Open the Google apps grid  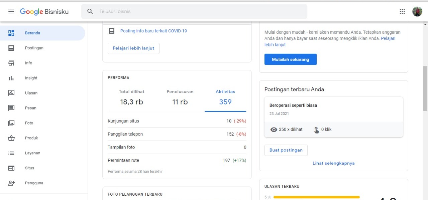402,11
